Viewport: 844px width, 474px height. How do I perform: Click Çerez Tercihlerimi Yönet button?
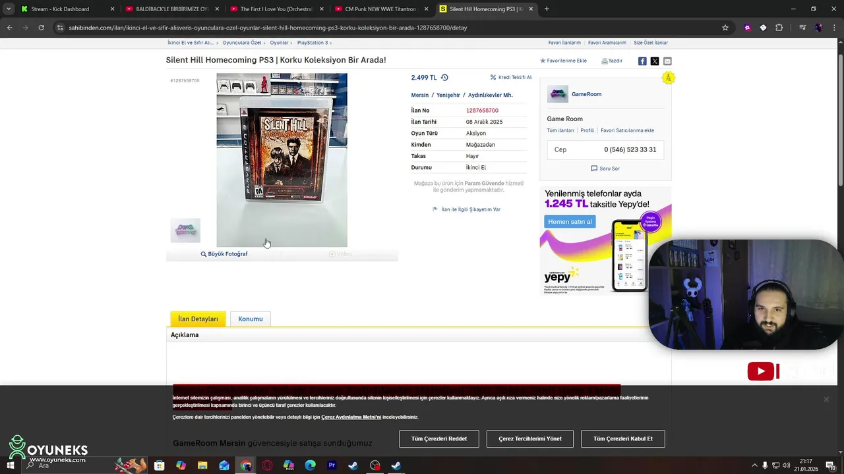[x=530, y=438]
